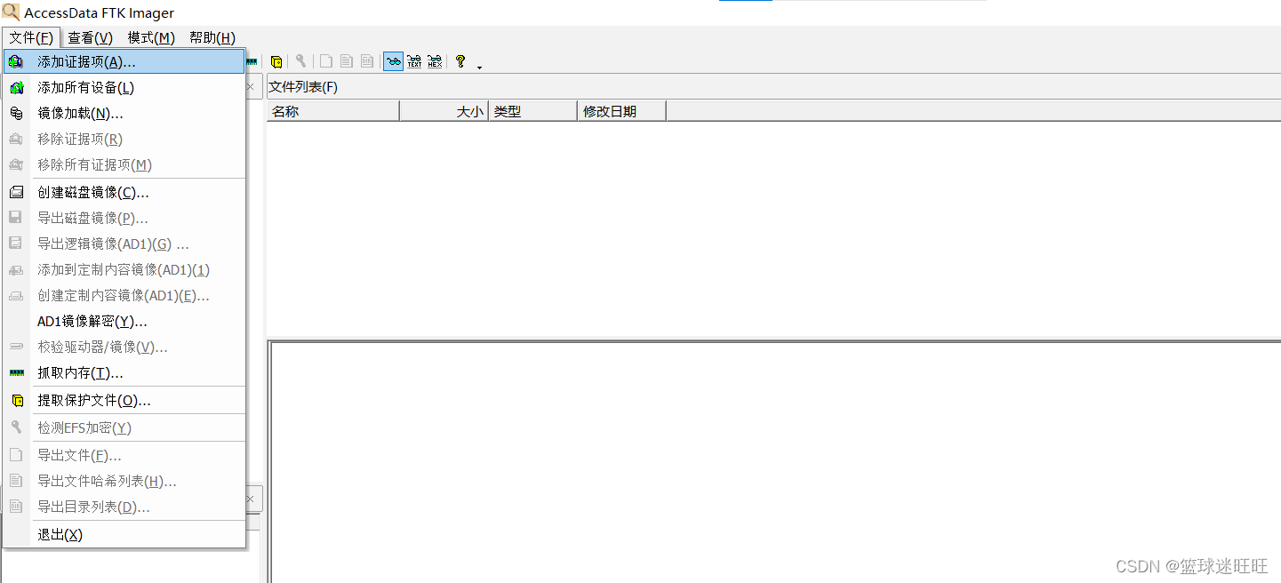Sort file list by 修改日期 column
1281x583 pixels.
point(622,111)
